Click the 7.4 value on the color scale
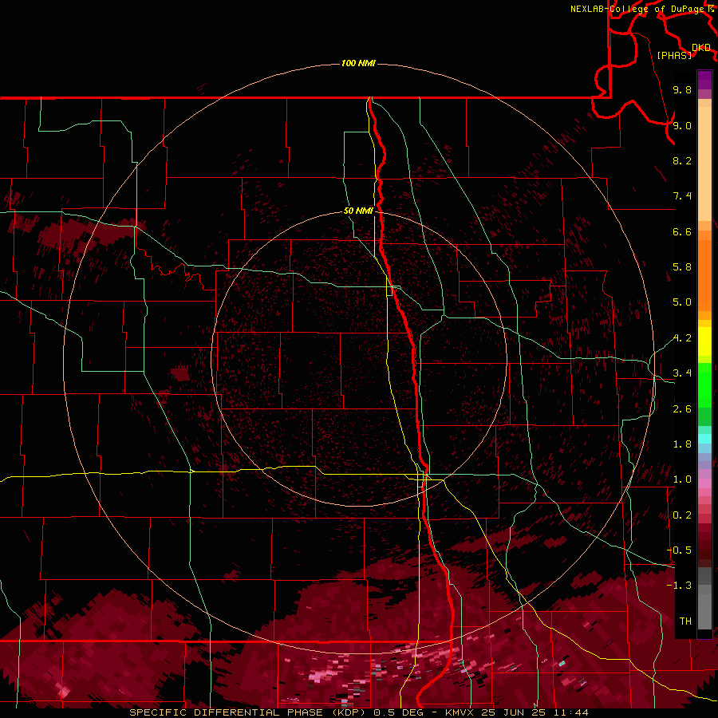718x718 pixels. [682, 196]
